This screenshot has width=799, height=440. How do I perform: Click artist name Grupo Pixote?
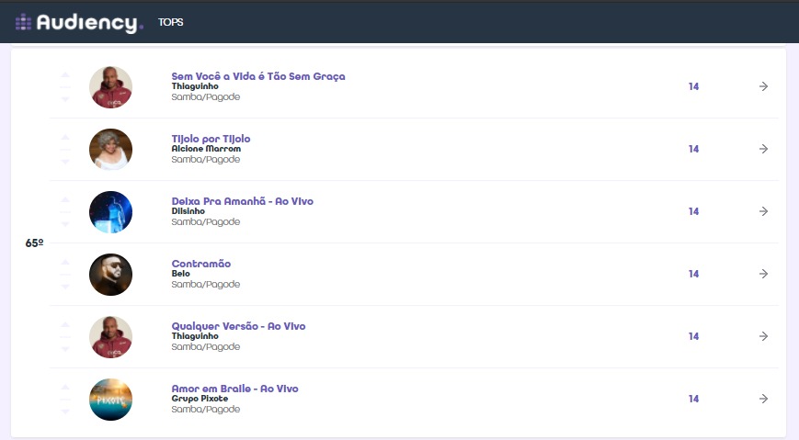tap(200, 399)
